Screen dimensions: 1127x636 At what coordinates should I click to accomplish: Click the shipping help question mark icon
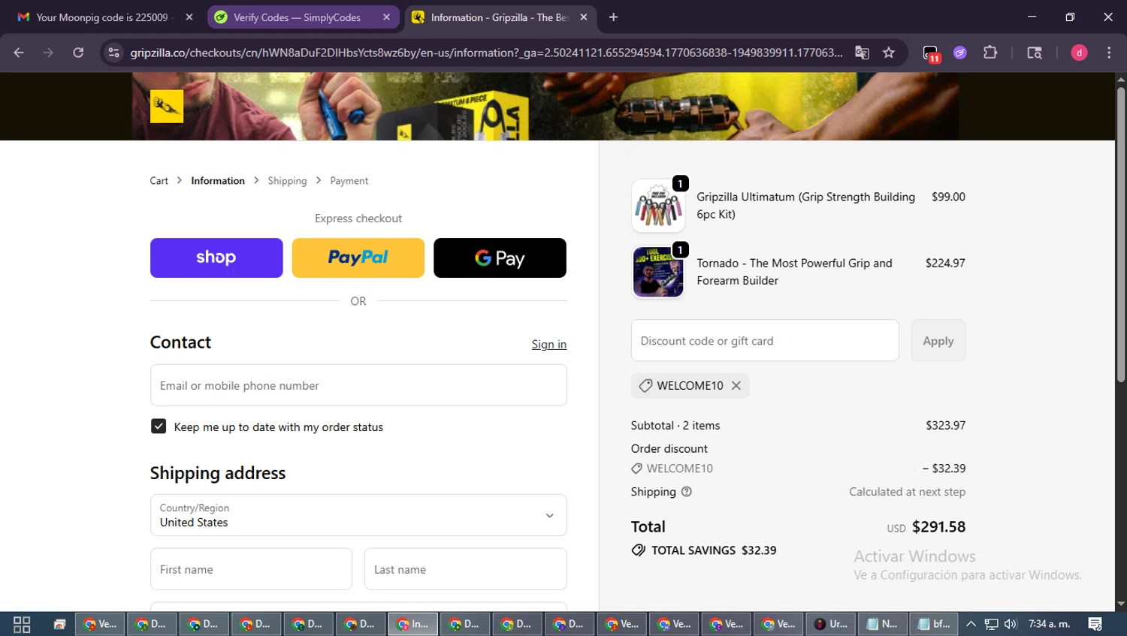(686, 492)
